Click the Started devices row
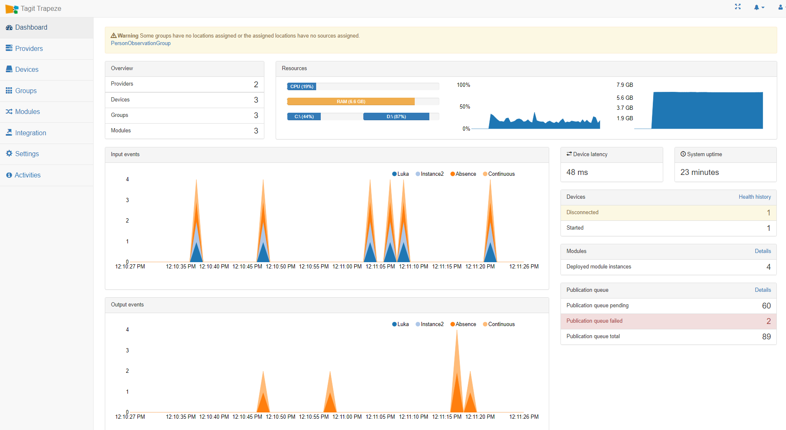The width and height of the screenshot is (786, 430). 669,228
